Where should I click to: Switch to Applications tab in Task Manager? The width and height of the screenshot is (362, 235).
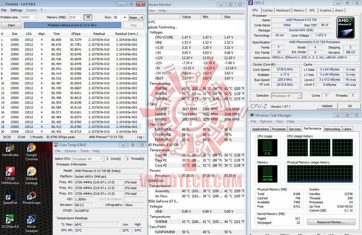260,129
